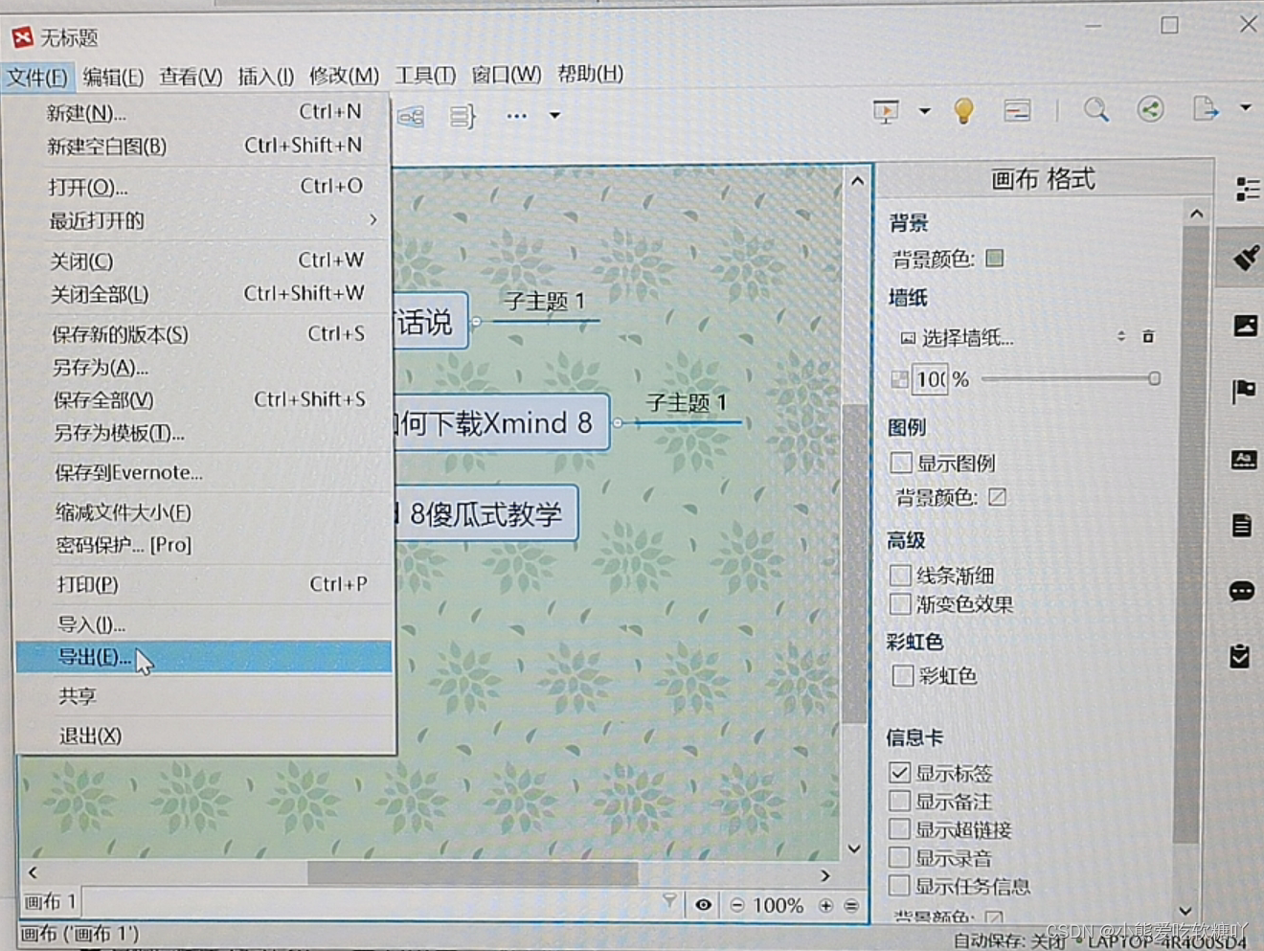Click the wallpaper opacity percent field
This screenshot has width=1264, height=951.
931,379
